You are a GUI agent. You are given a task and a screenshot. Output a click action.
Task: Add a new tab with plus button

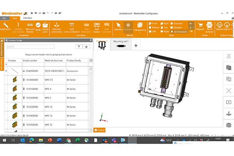pos(136,45)
